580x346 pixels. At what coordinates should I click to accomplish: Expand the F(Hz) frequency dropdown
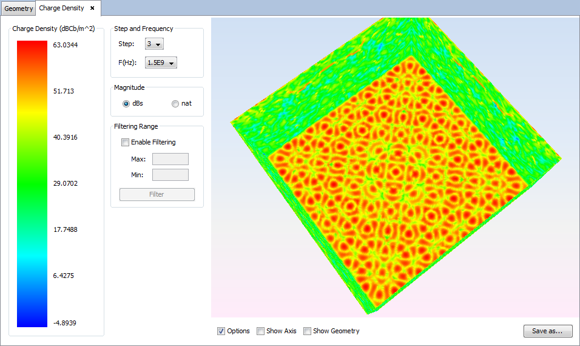(161, 63)
